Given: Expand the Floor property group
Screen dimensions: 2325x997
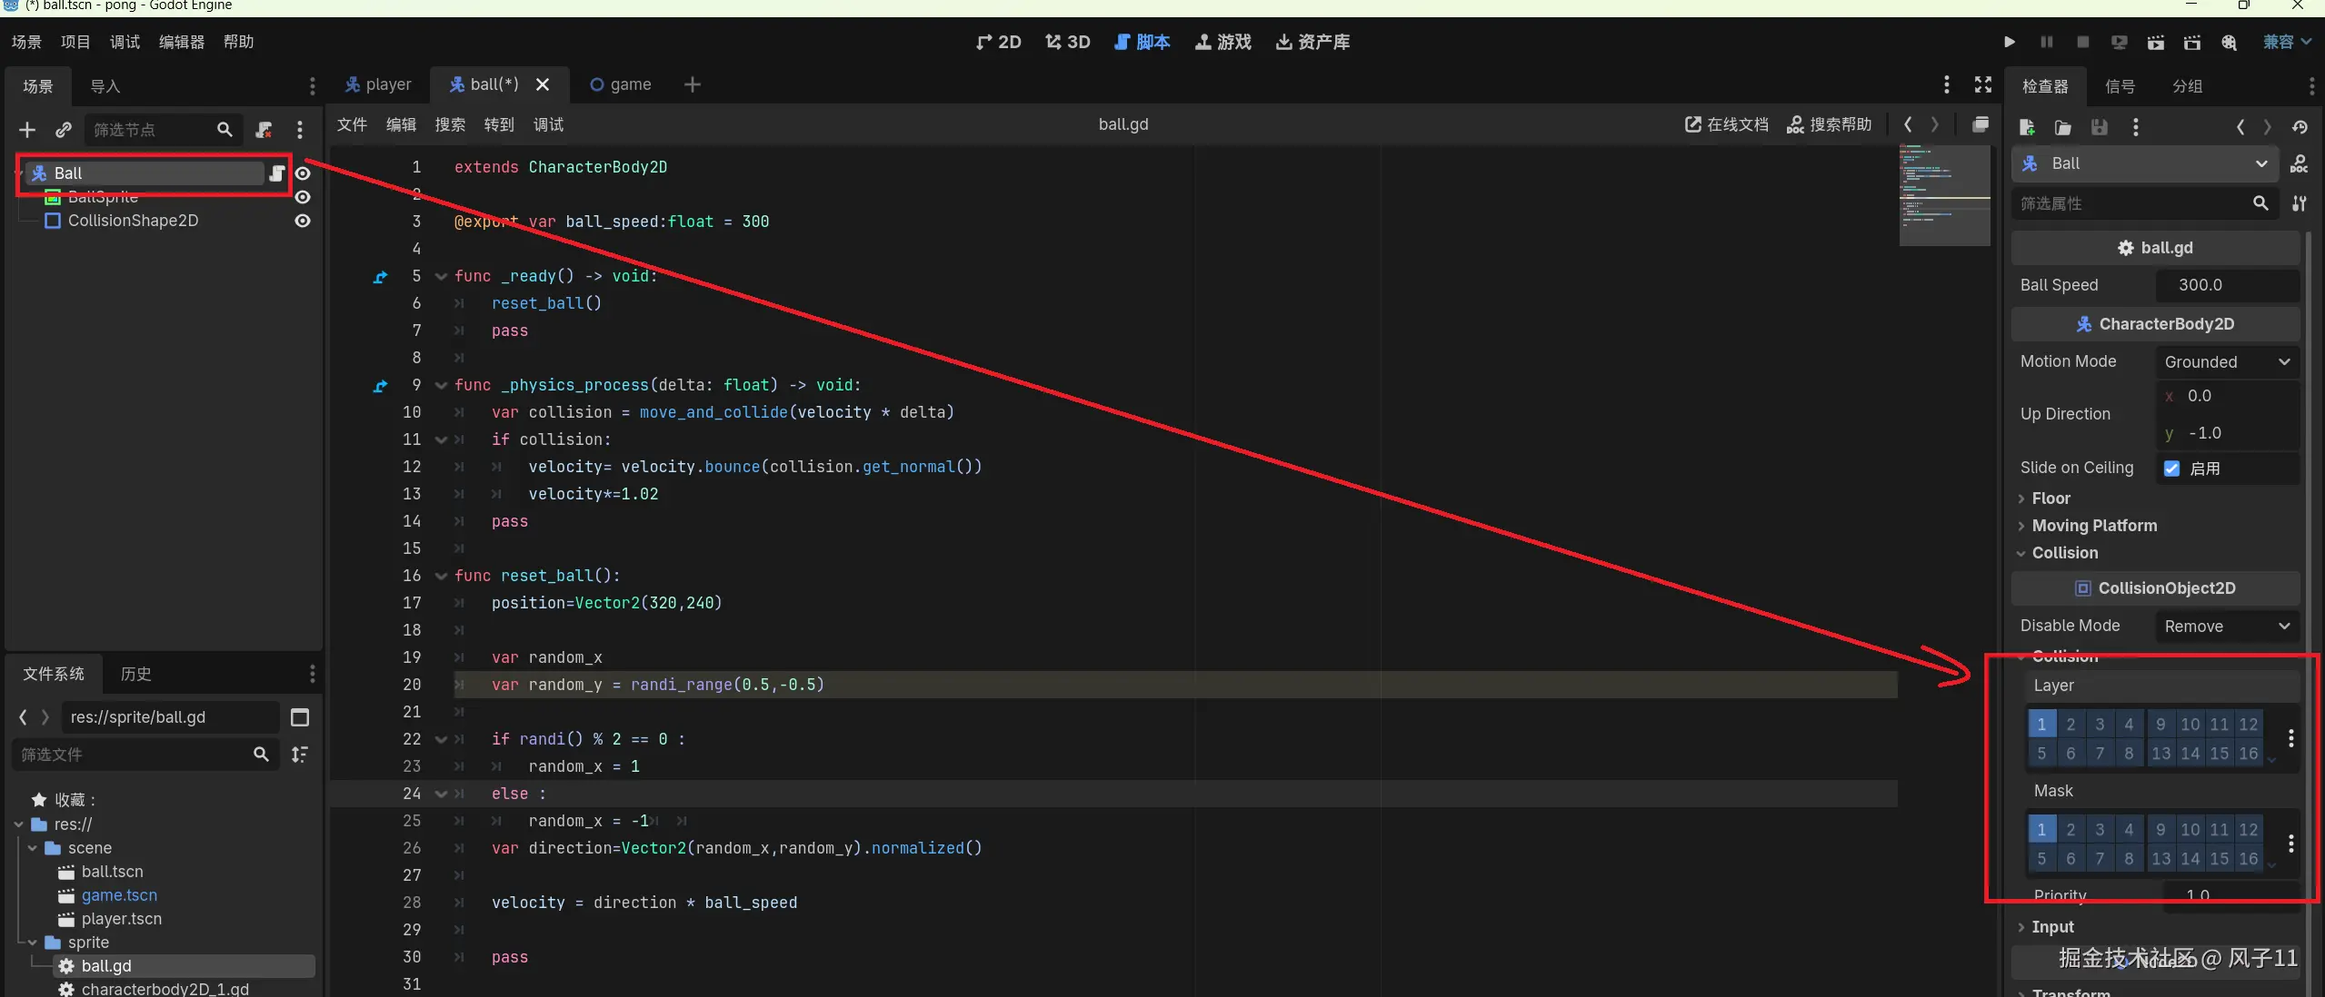Looking at the screenshot, I should click(x=2043, y=498).
